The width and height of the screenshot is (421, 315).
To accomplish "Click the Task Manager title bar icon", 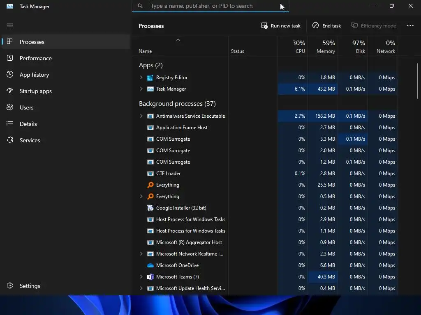I will click(10, 6).
